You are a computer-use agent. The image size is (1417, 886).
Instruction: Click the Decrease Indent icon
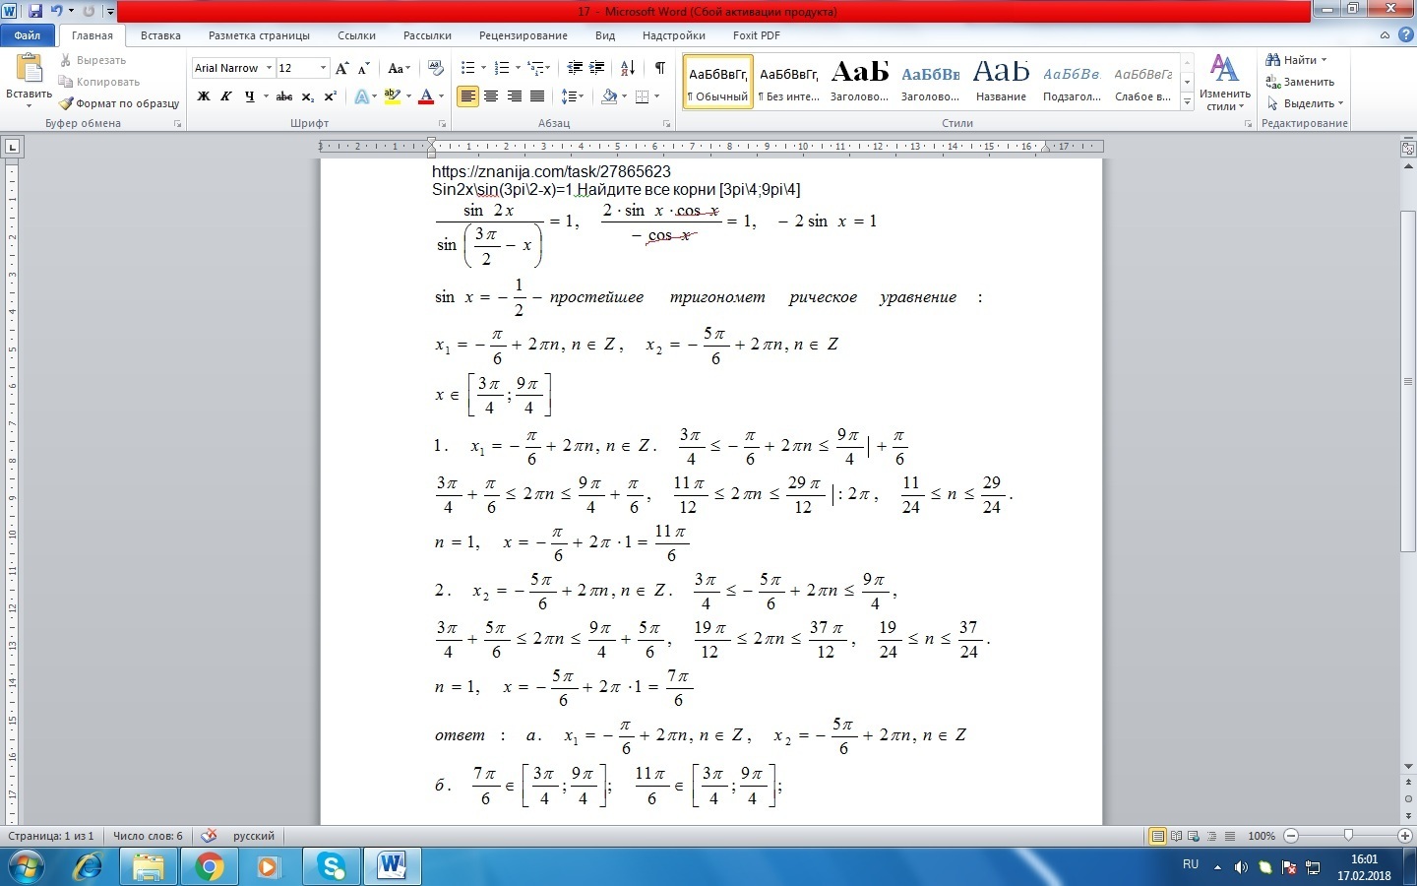pyautogui.click(x=575, y=68)
